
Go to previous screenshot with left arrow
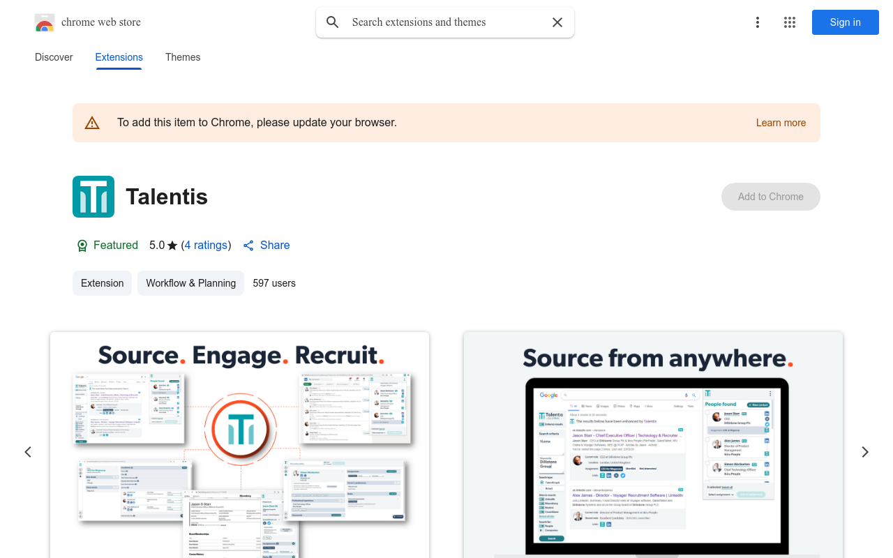28,452
